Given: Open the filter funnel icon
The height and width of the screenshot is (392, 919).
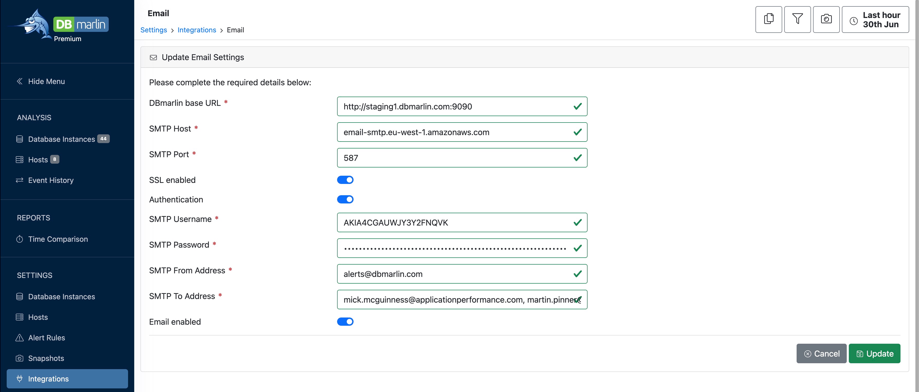Looking at the screenshot, I should 797,19.
